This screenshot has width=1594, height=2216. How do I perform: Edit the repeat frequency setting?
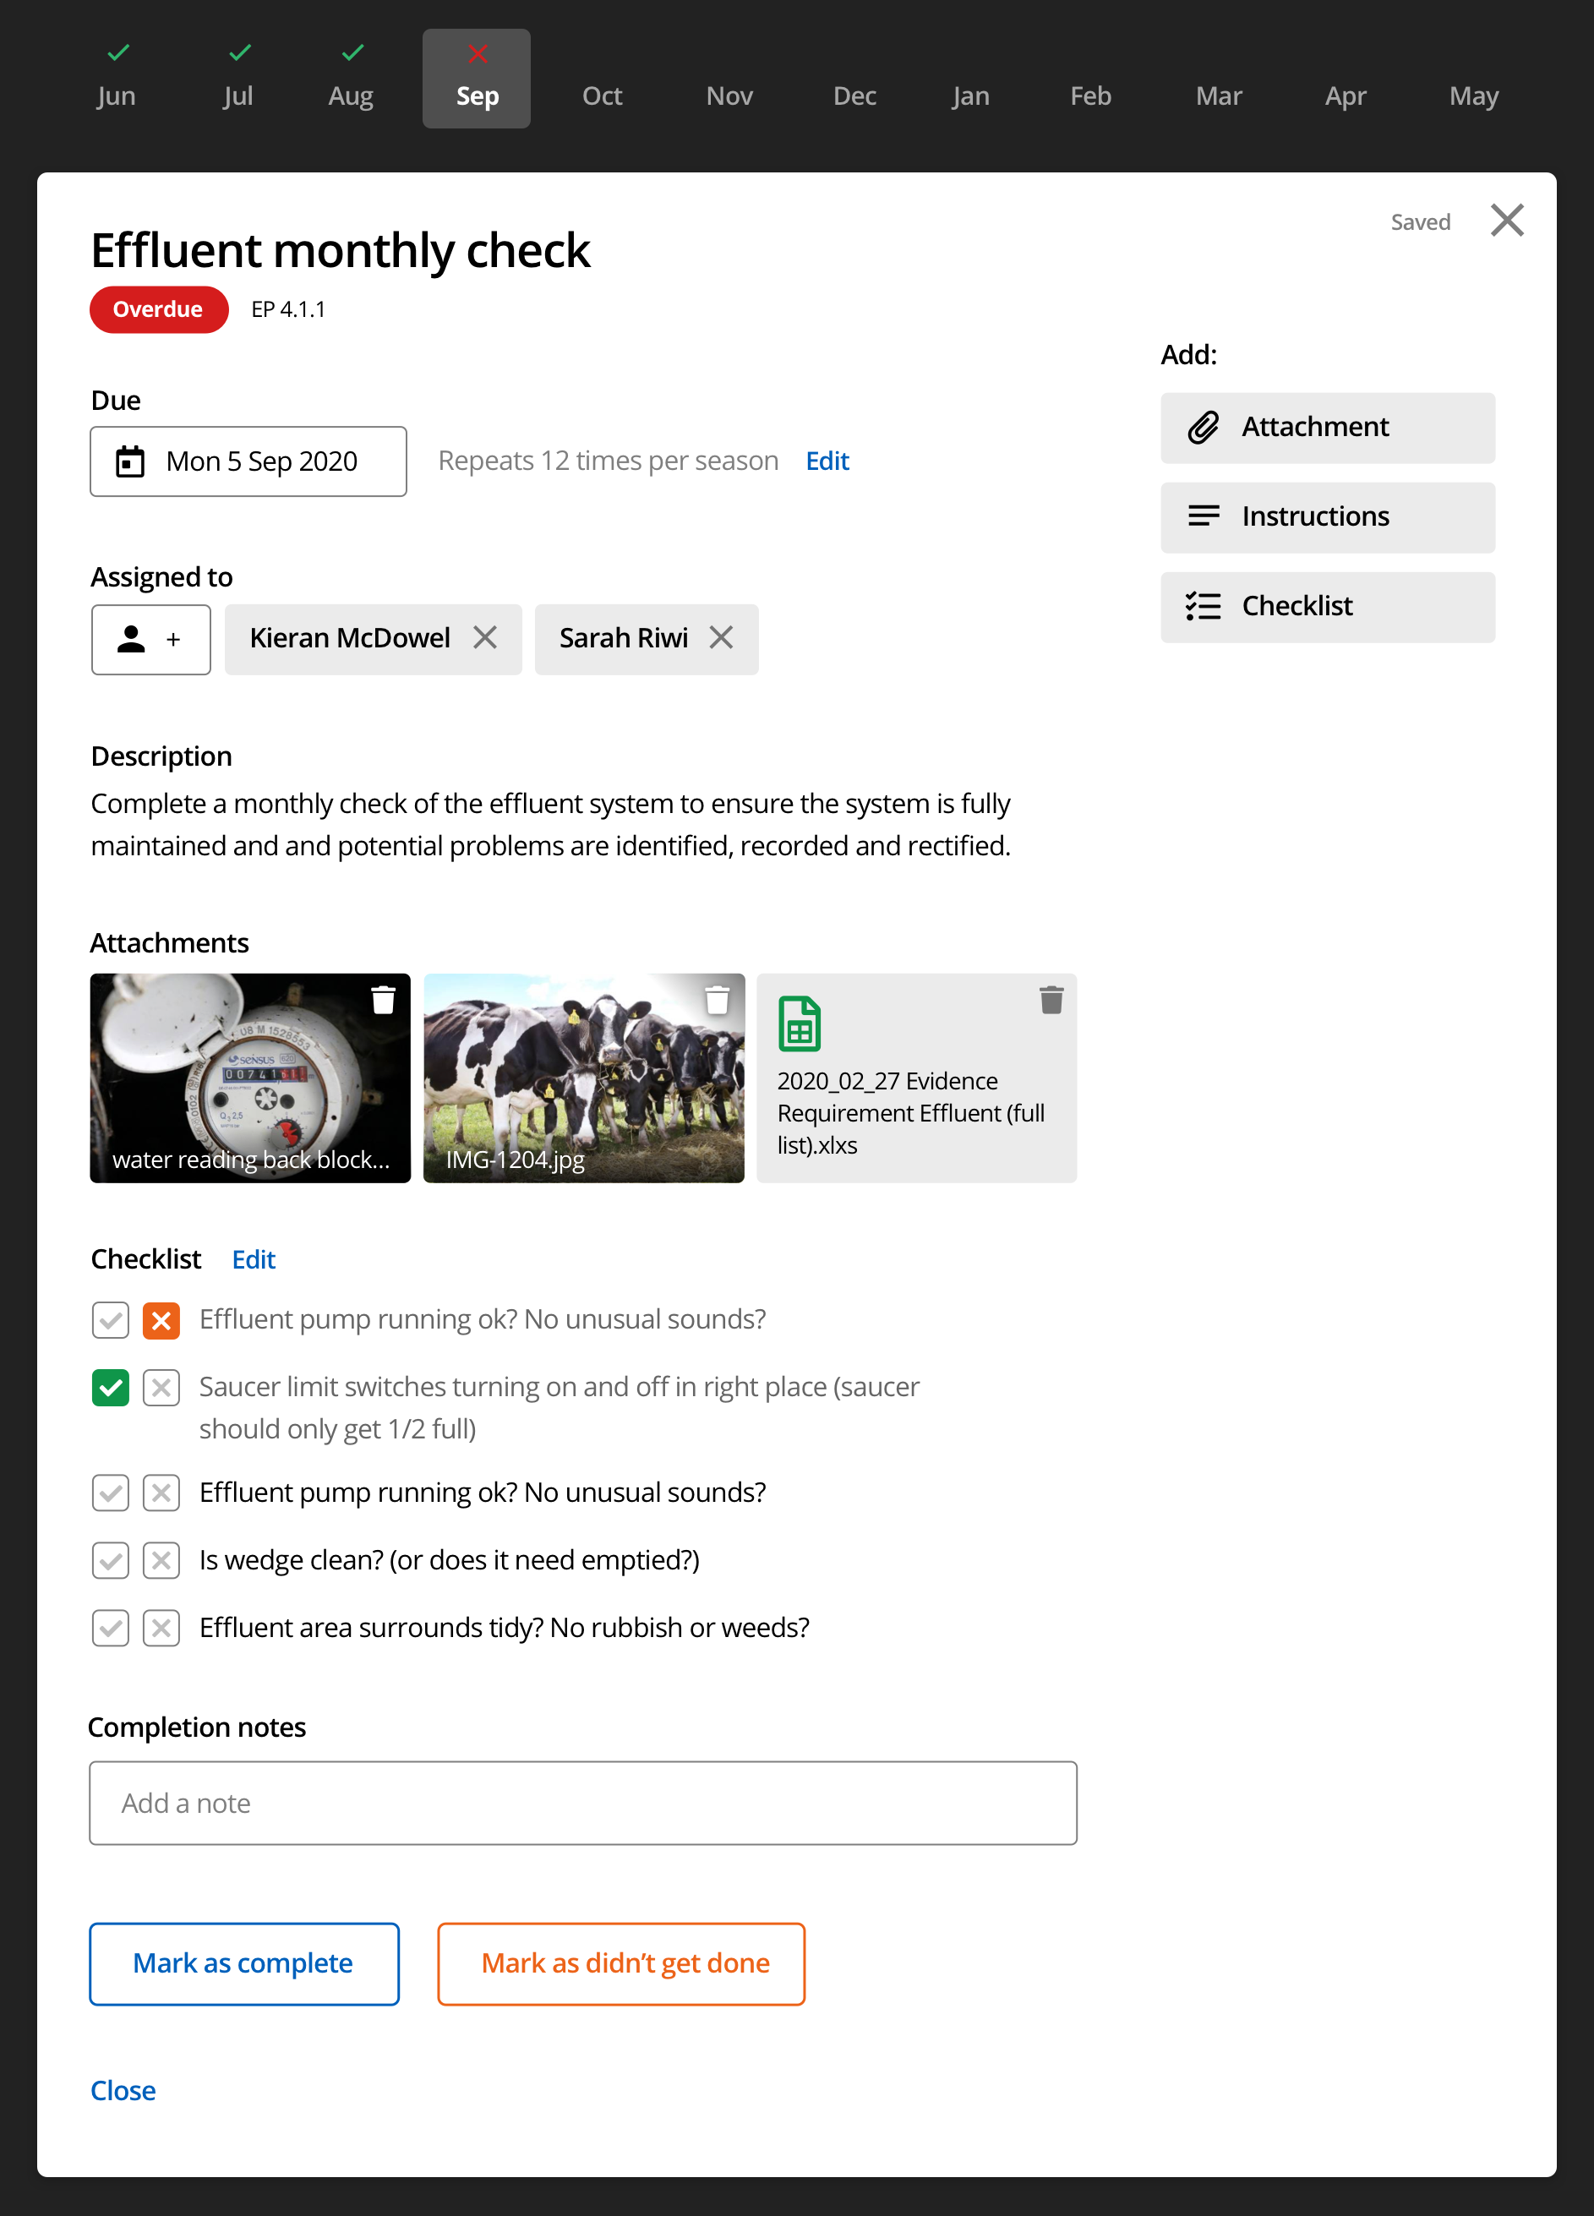(x=827, y=461)
